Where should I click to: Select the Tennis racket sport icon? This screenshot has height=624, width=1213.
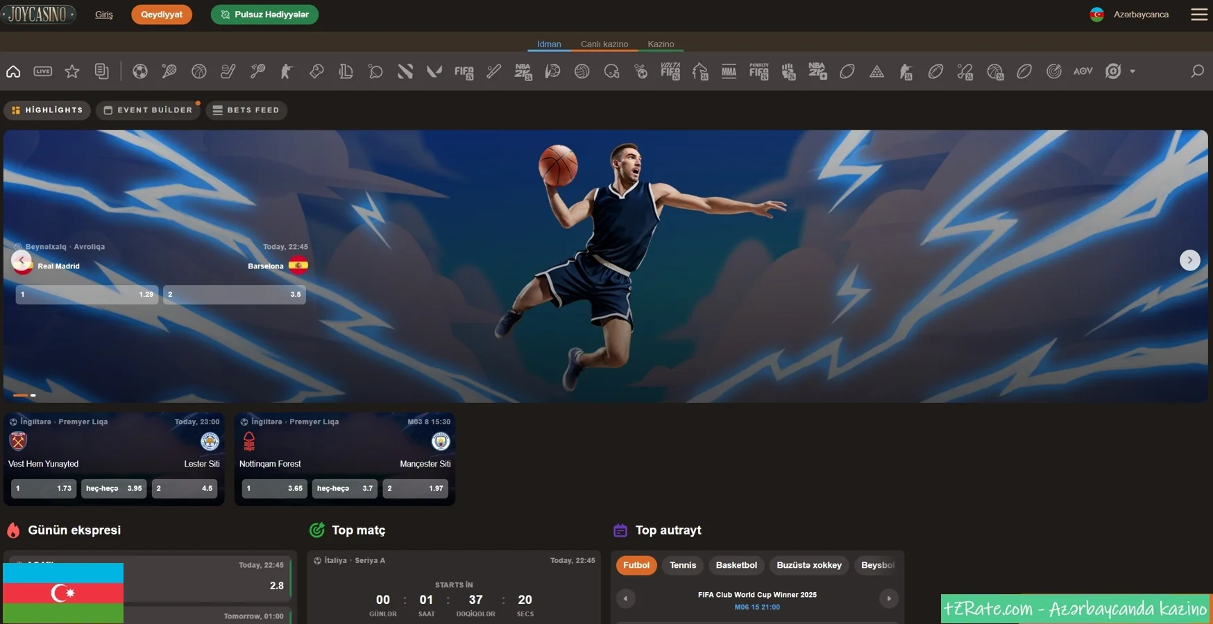point(169,71)
